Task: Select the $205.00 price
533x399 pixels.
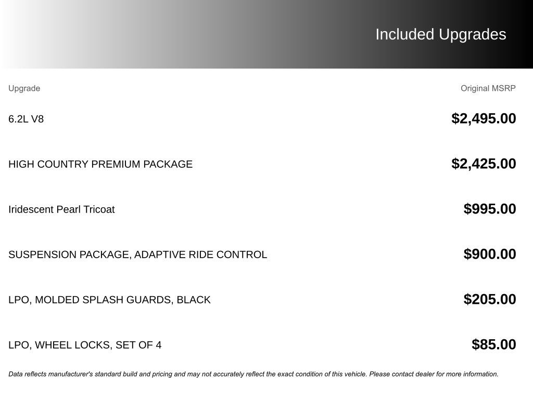Action: [x=490, y=299]
